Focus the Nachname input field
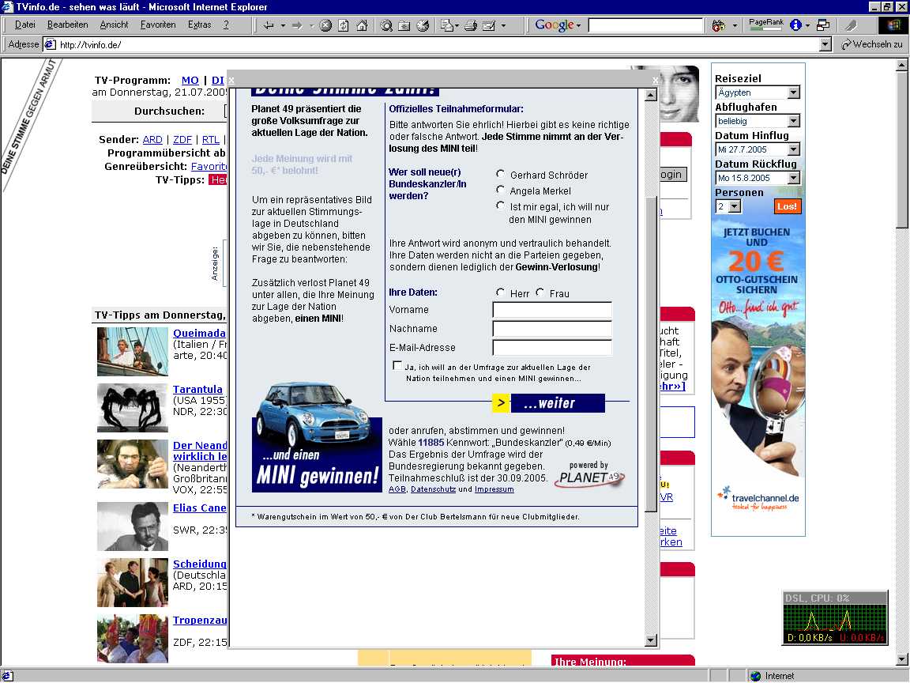This screenshot has width=910, height=683. tap(552, 329)
